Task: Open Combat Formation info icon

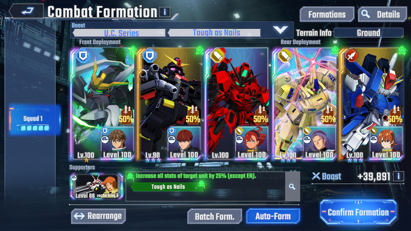Action: click(x=165, y=12)
